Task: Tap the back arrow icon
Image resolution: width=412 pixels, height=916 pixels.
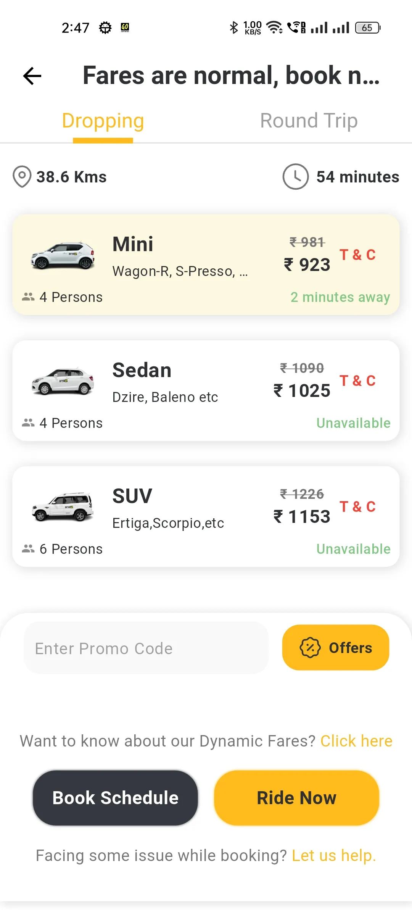Action: pos(32,76)
